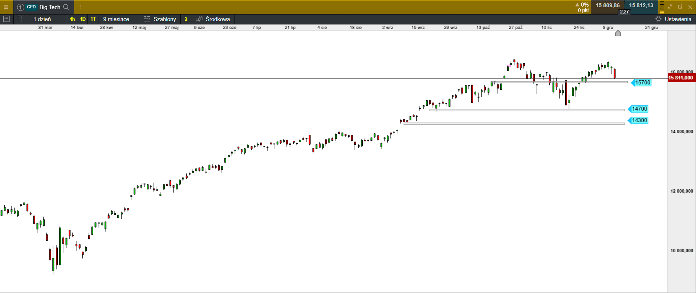Click the search magnifier next to Big Tech
Image resolution: width=696 pixels, height=293 pixels.
[x=66, y=7]
